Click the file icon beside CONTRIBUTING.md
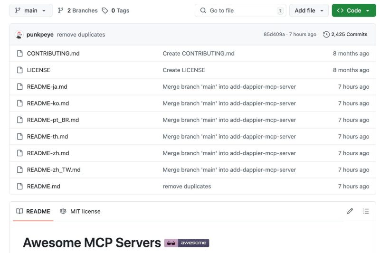Viewport: 380px width, 253px height. (19, 54)
